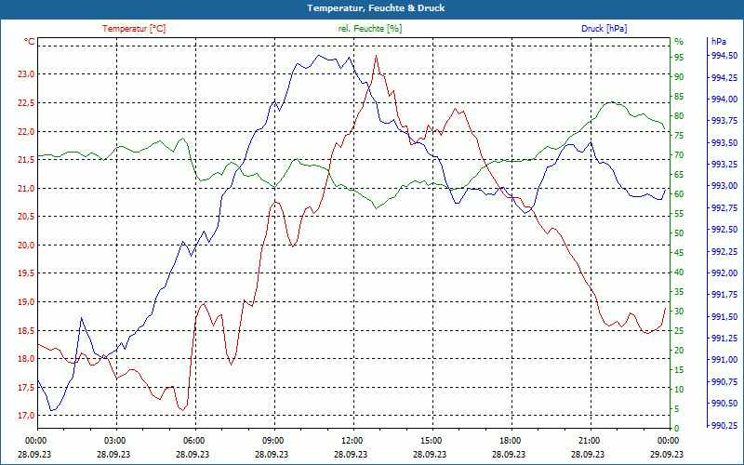Viewport: 744px width, 465px height.
Task: Click pressure axis value '993,00'
Action: 724,186
